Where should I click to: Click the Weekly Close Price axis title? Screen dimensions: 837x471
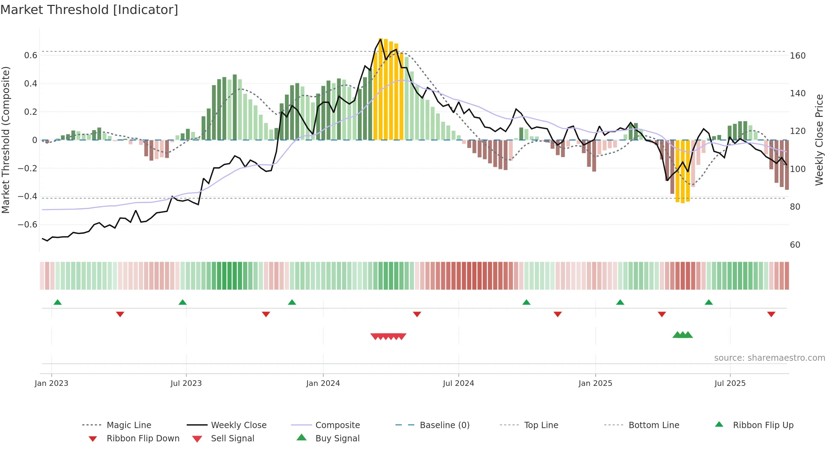tap(819, 140)
